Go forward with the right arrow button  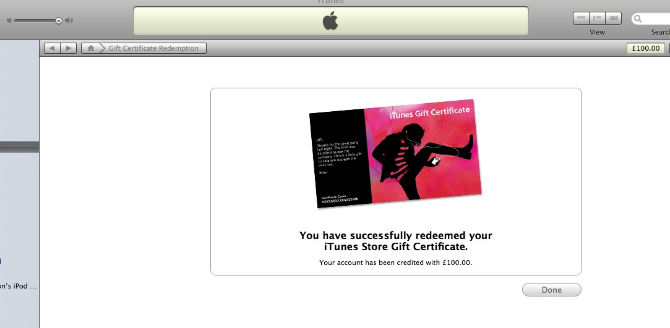pyautogui.click(x=69, y=48)
